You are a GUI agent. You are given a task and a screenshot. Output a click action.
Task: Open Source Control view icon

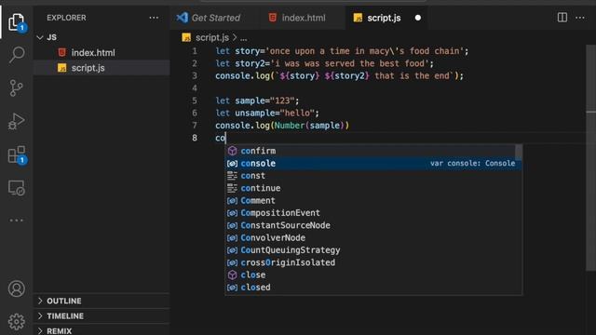click(x=17, y=88)
